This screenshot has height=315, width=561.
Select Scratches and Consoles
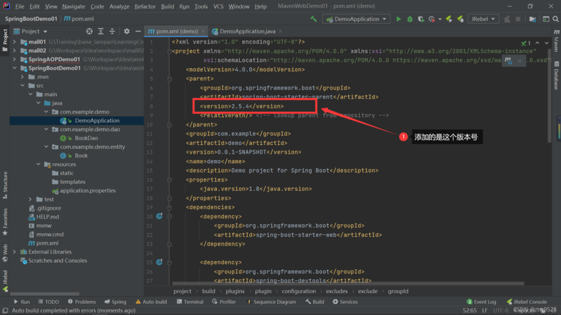click(x=57, y=261)
